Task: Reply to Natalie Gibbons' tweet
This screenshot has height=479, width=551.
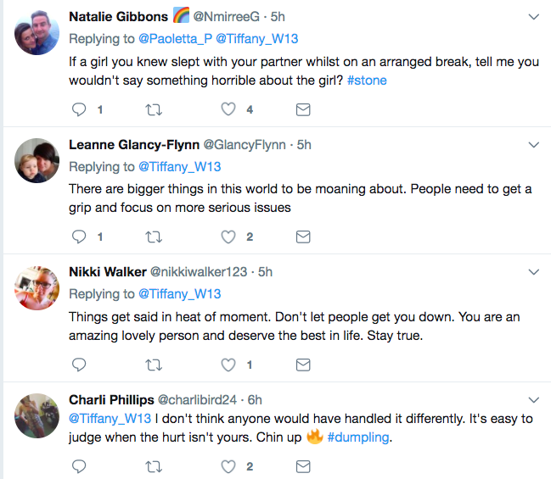Action: click(x=79, y=109)
